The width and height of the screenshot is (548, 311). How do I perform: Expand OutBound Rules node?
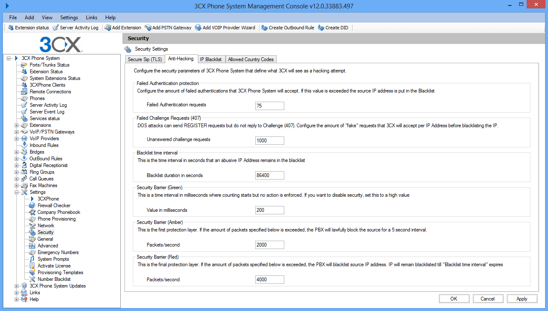tap(17, 159)
